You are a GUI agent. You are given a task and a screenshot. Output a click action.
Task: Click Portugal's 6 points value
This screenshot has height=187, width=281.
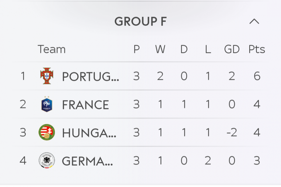[x=257, y=76]
